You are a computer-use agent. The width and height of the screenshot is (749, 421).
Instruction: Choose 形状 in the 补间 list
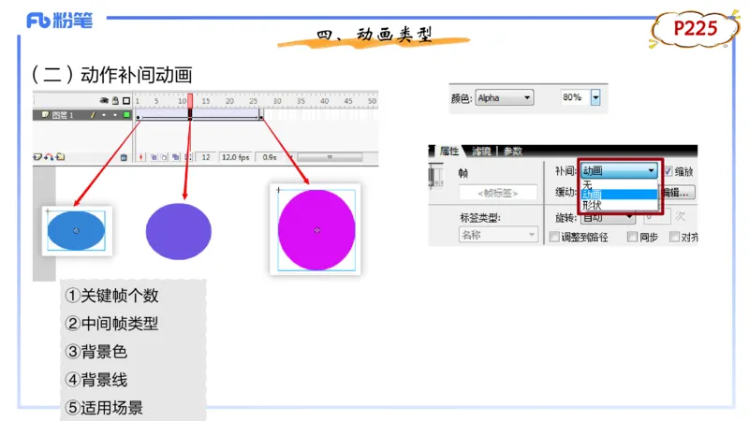pyautogui.click(x=619, y=205)
